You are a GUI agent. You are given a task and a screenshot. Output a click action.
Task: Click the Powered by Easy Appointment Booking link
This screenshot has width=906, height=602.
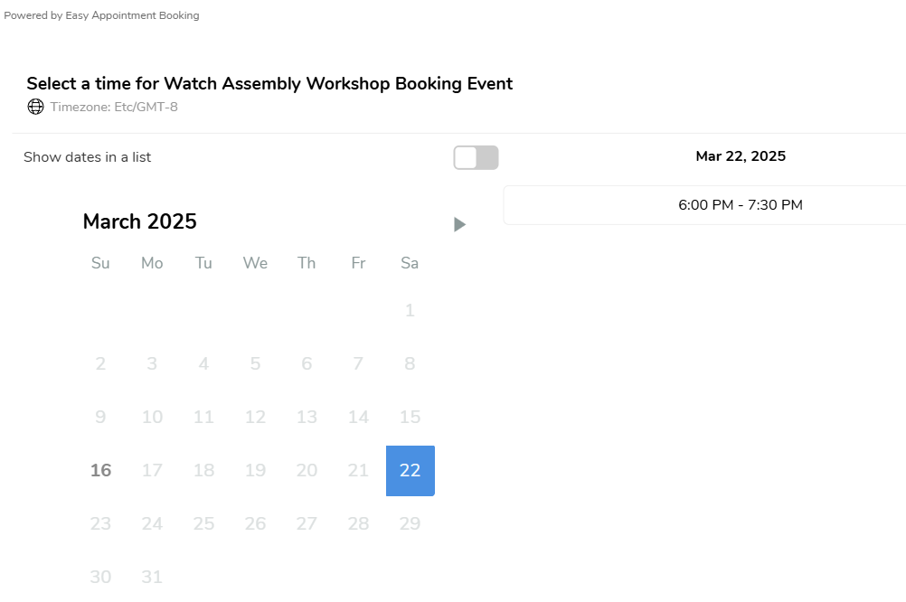(101, 15)
